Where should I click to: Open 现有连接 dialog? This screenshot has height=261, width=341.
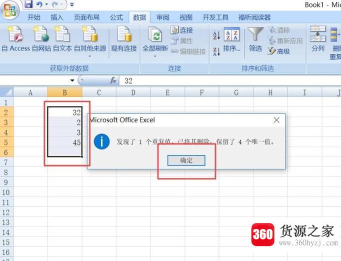tap(124, 39)
